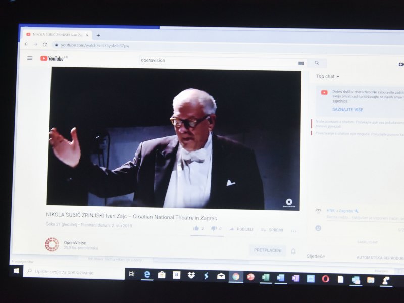Image resolution: width=404 pixels, height=303 pixels.
Task: Open PowerPoint from the taskbar
Action: pos(250,277)
